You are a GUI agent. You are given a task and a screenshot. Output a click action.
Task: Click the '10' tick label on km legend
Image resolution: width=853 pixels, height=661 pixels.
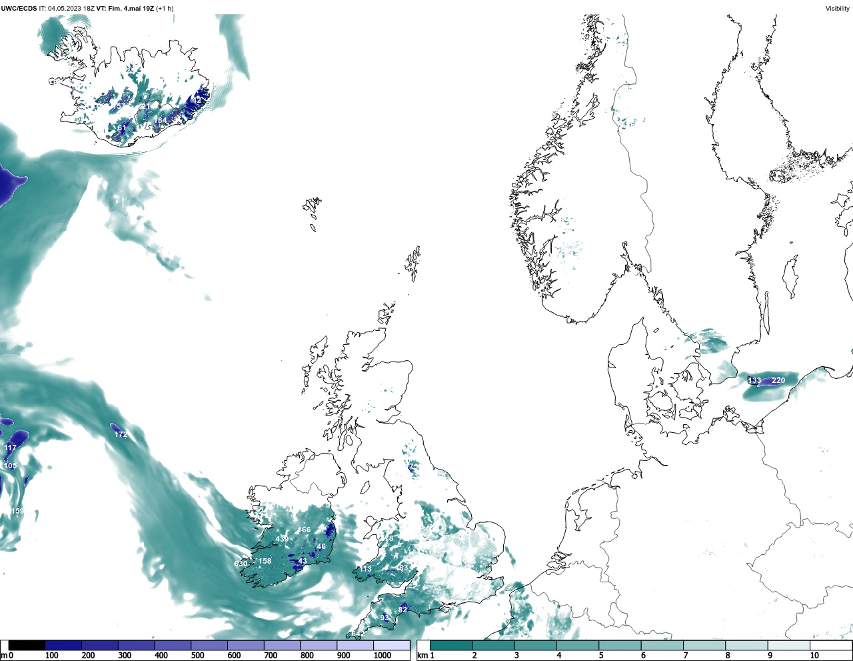814,656
